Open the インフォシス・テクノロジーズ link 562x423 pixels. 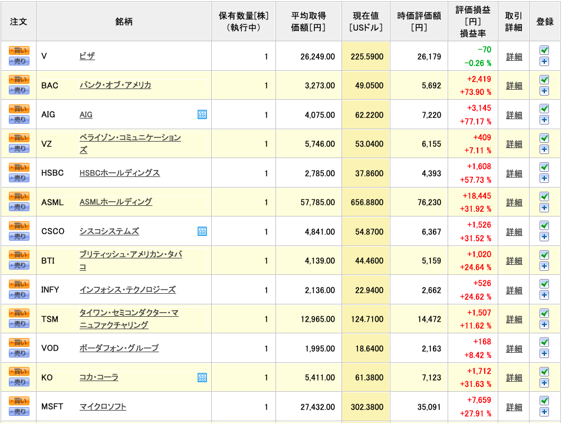coord(127,290)
